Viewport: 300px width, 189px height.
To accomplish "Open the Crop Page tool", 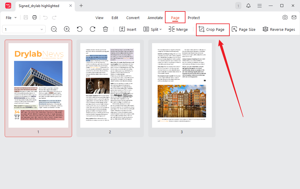I will click(213, 29).
